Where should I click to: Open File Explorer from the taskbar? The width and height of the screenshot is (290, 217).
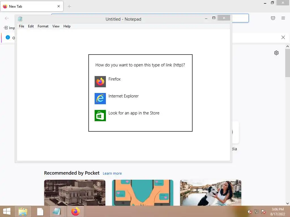[x=23, y=211]
